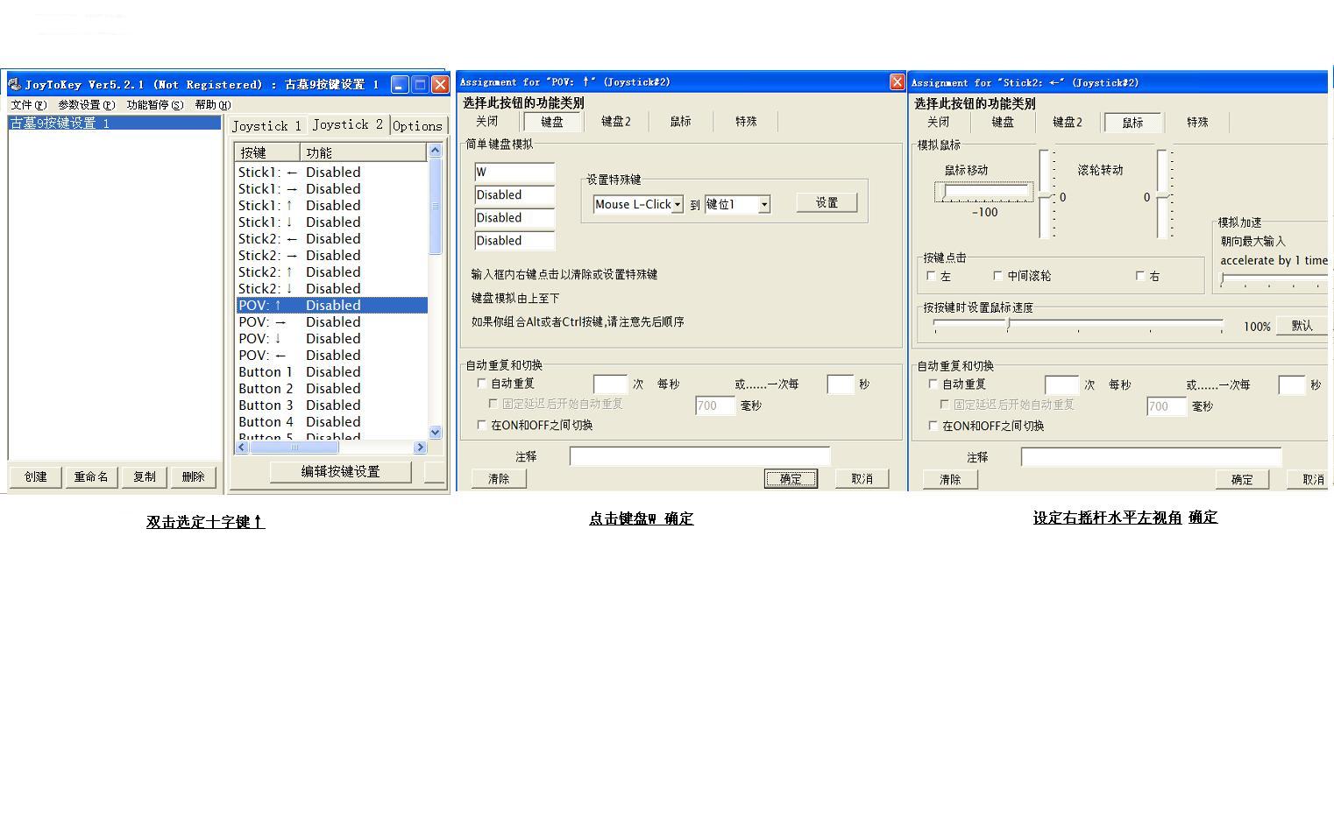Click 清除 in Stick2 ← dialog
The image size is (1334, 832).
coord(950,479)
